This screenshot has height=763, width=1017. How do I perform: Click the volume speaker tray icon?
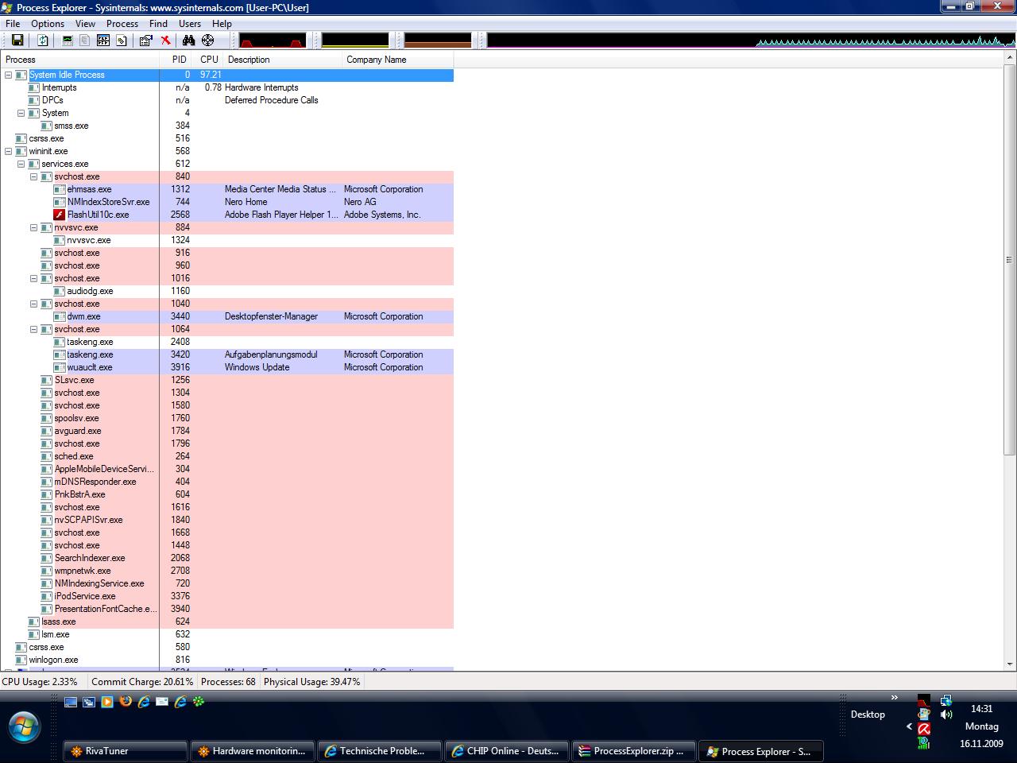click(945, 715)
